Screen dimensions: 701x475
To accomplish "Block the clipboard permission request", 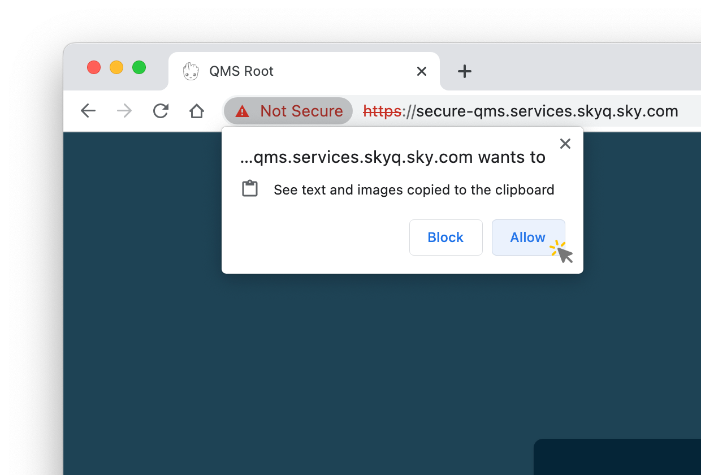I will pos(445,237).
